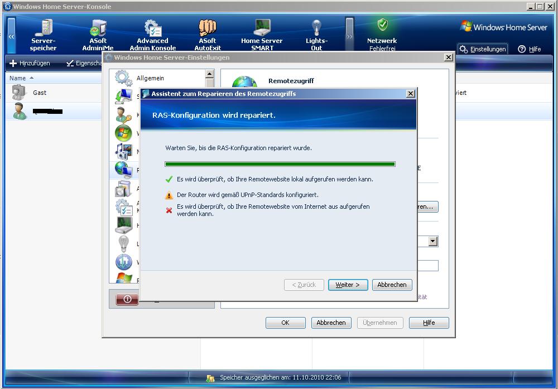Select the user avatar with the blacked-out name
Screen dimensions: 558x389
(x=20, y=111)
